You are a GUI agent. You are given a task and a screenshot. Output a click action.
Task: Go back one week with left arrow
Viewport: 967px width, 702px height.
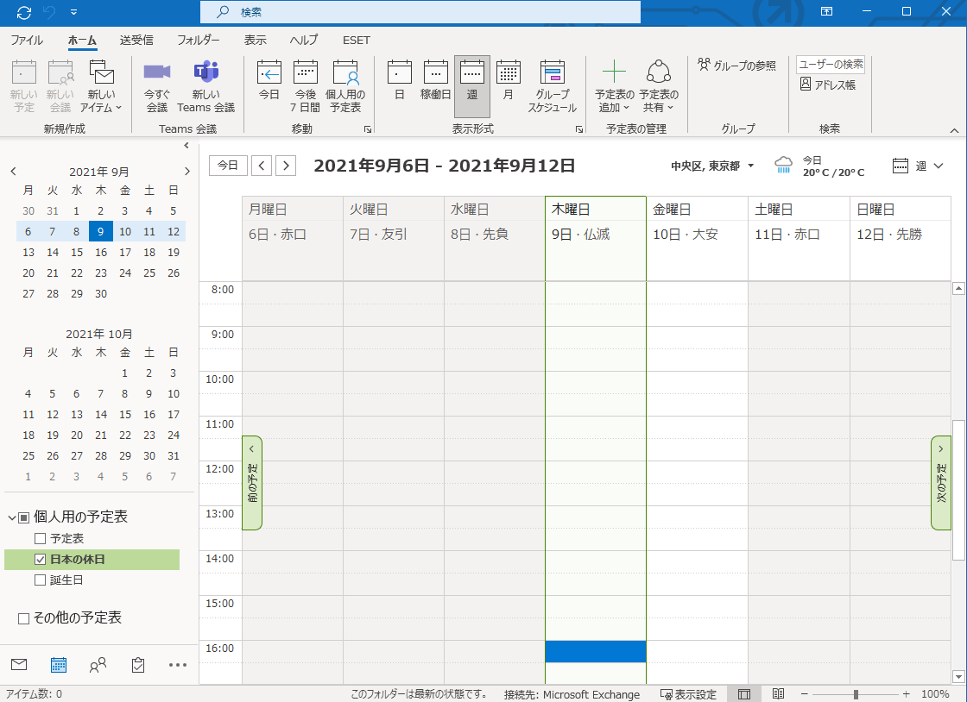pos(262,165)
